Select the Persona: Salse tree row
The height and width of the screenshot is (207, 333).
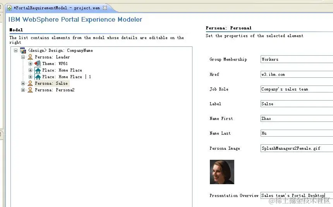(51, 84)
